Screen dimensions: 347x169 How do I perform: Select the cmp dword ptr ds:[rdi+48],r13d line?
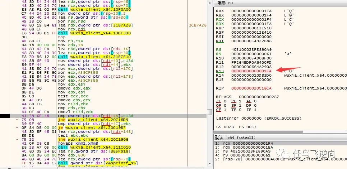[96, 116]
